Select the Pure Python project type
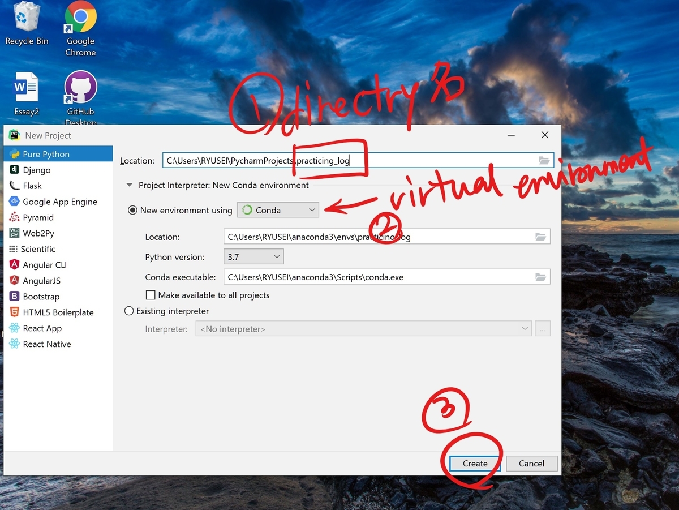 pos(58,154)
